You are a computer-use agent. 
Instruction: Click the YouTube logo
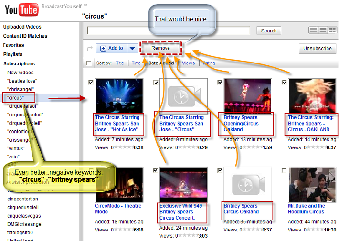click(21, 10)
